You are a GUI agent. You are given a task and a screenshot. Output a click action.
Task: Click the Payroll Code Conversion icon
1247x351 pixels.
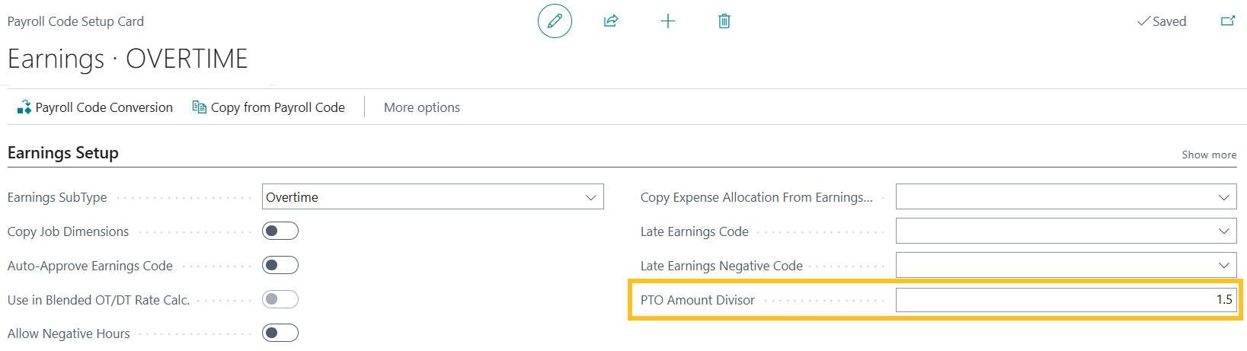pos(24,107)
